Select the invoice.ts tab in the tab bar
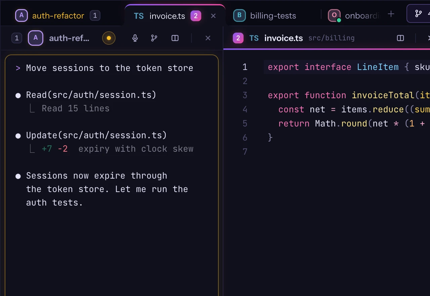430x296 pixels. point(175,15)
